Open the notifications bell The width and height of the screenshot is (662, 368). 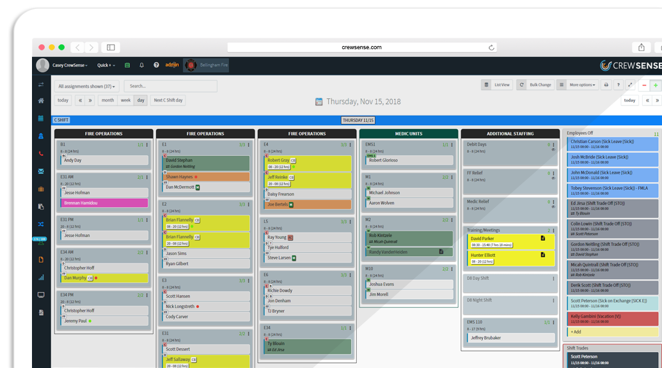141,65
